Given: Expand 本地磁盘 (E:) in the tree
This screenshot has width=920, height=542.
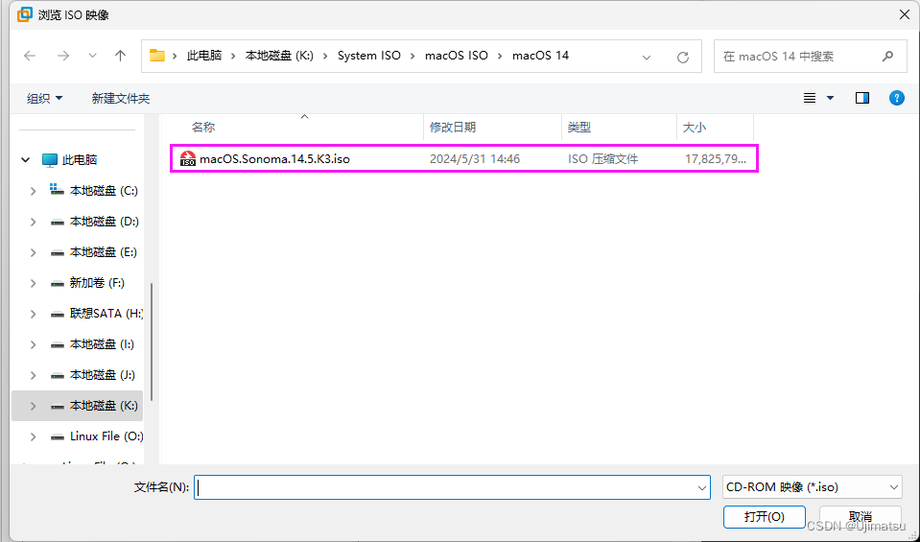Looking at the screenshot, I should 33,252.
